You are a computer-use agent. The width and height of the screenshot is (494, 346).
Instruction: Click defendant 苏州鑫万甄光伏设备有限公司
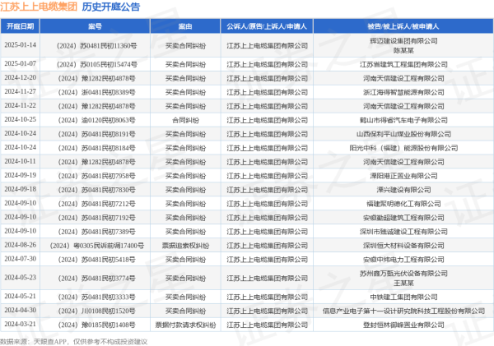(403, 274)
